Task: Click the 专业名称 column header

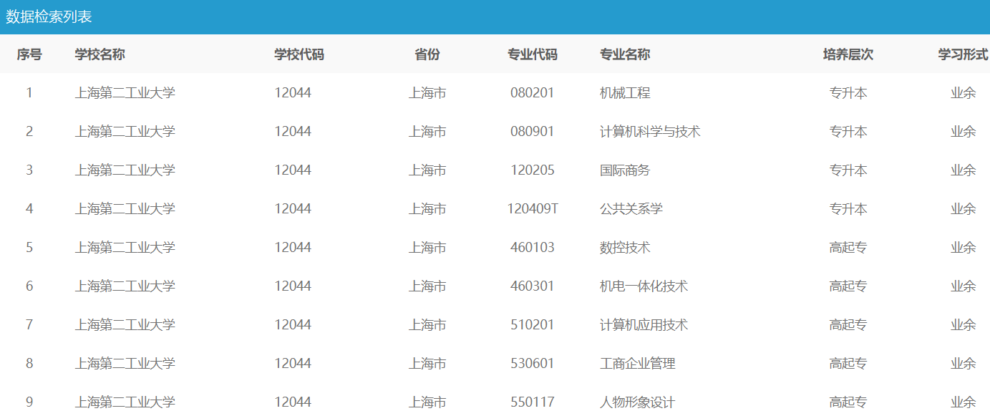Action: 625,54
